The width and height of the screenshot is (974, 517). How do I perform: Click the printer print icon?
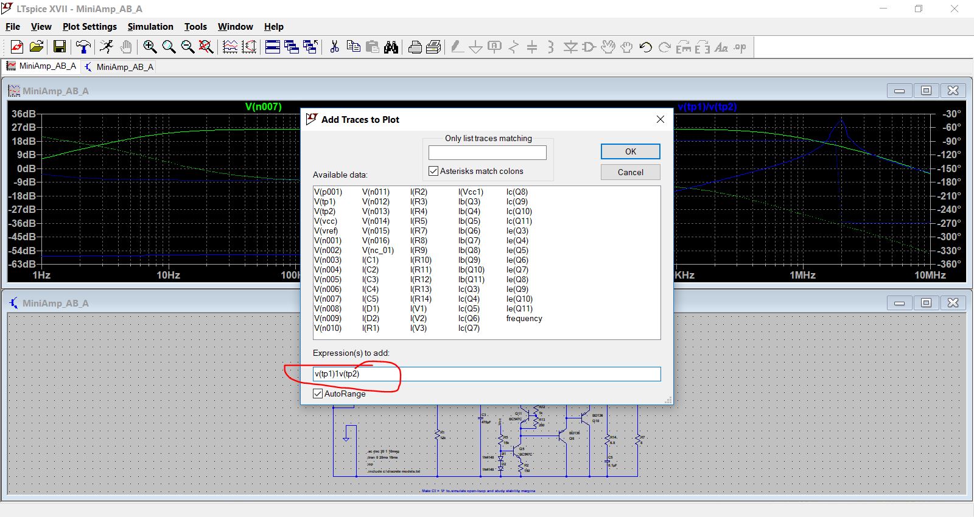click(434, 47)
